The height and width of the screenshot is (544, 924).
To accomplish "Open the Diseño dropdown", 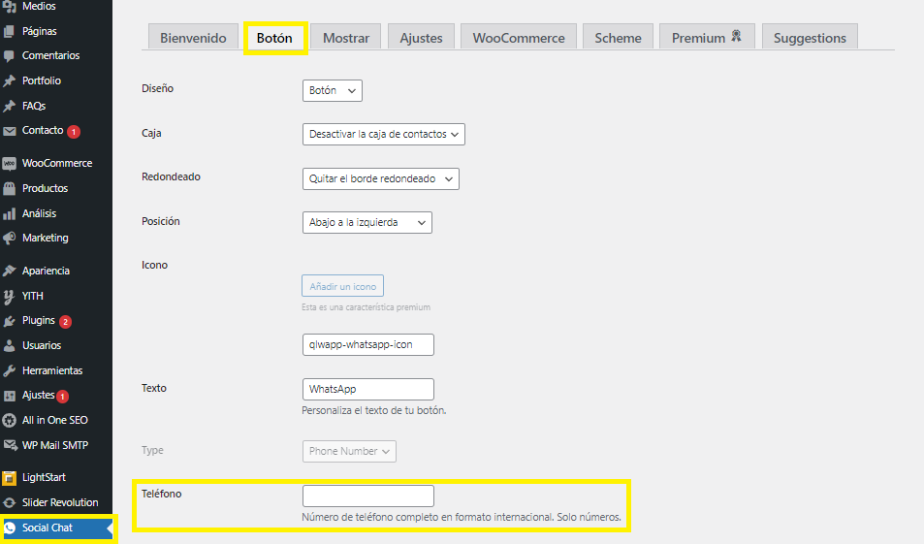I will 332,90.
